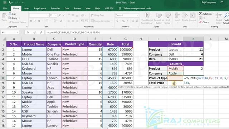Toggle Bold formatting
The height and width of the screenshot is (129, 229).
(x=31, y=21)
